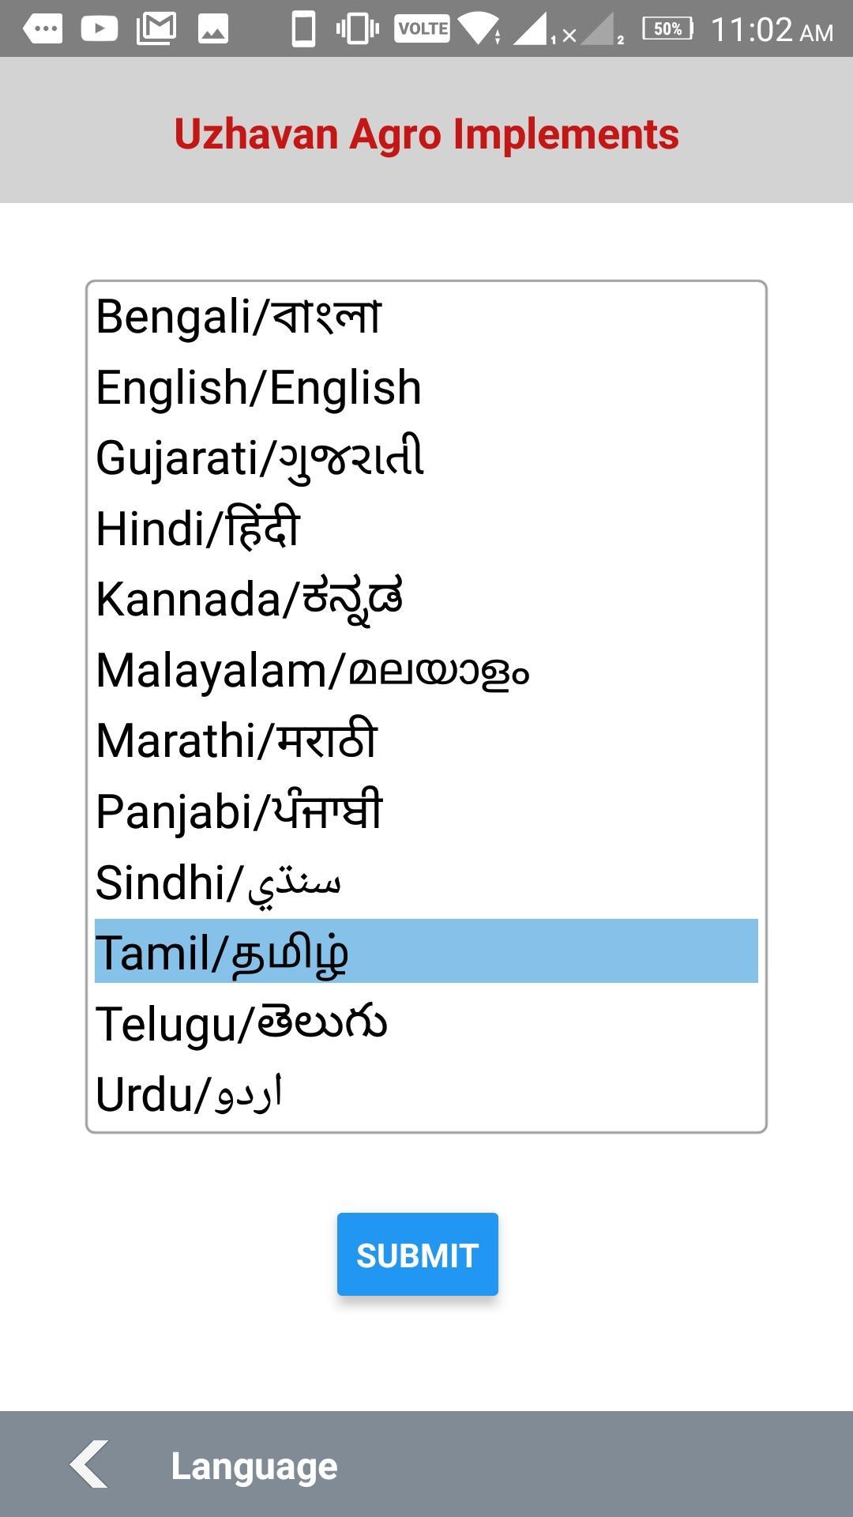Pick Telugu in the language list
The height and width of the screenshot is (1517, 853).
click(242, 1023)
